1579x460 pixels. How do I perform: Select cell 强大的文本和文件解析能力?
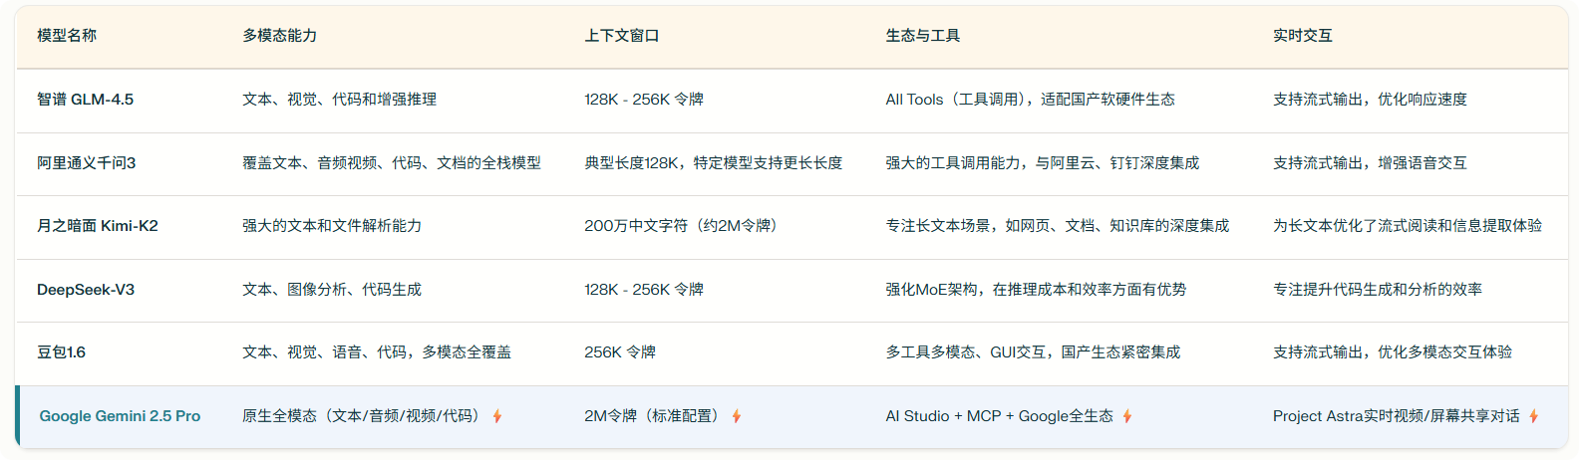[332, 226]
